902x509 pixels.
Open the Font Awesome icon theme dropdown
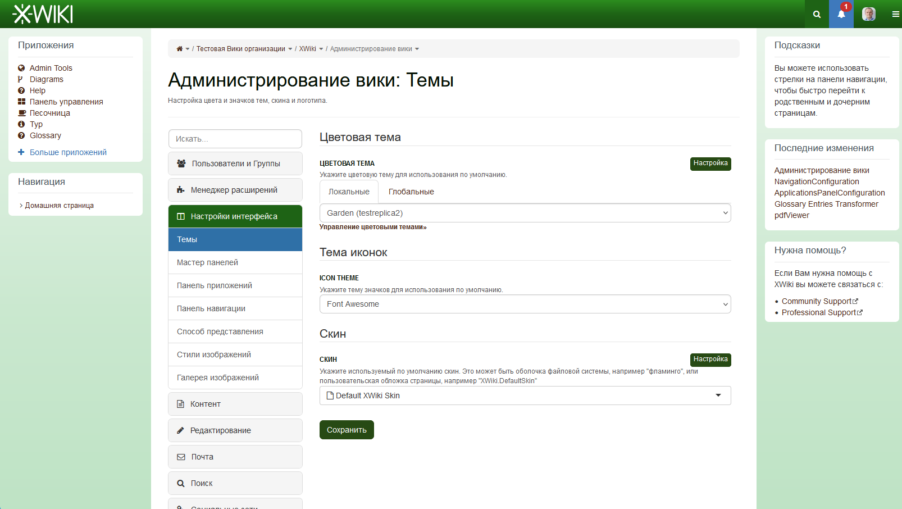(525, 304)
